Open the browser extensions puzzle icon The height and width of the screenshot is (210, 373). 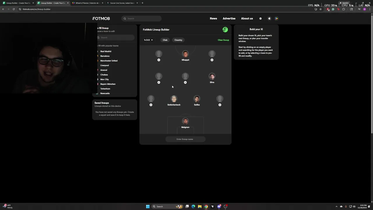pyautogui.click(x=344, y=9)
